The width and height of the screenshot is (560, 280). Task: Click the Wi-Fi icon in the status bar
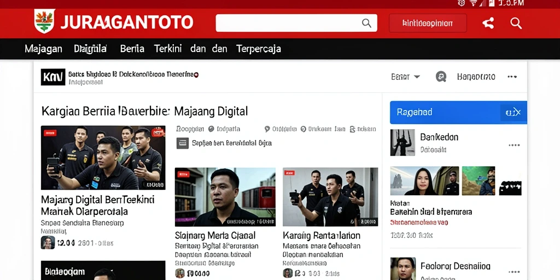tap(474, 3)
